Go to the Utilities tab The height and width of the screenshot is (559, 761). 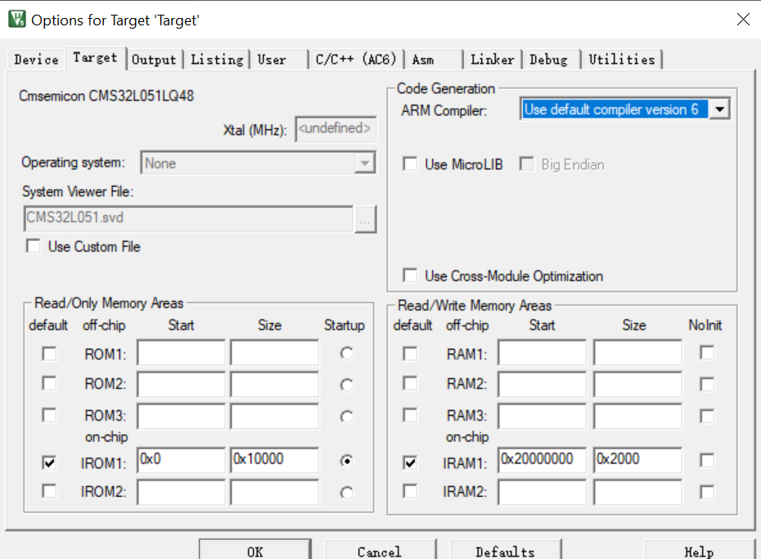[x=622, y=60]
